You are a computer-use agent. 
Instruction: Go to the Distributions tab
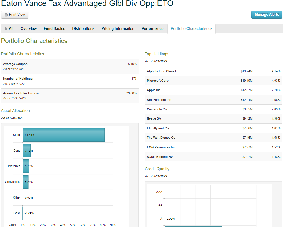pyautogui.click(x=83, y=29)
